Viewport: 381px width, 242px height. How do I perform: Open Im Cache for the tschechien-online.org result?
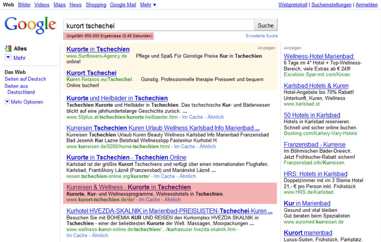164,176
